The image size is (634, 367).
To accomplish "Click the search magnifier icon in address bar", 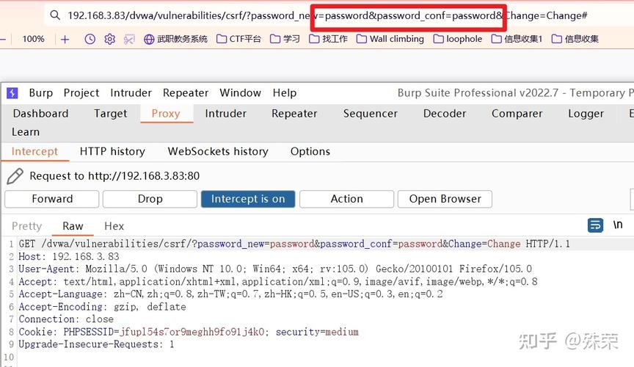I will (54, 15).
